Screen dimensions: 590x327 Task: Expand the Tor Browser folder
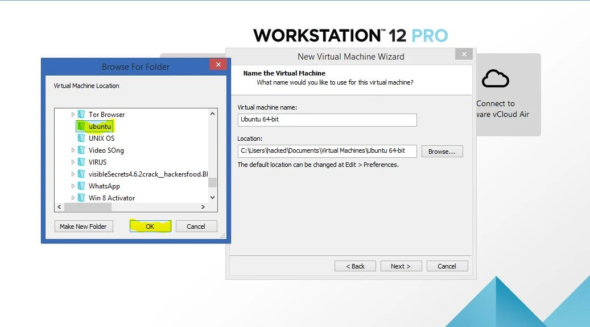click(x=73, y=115)
